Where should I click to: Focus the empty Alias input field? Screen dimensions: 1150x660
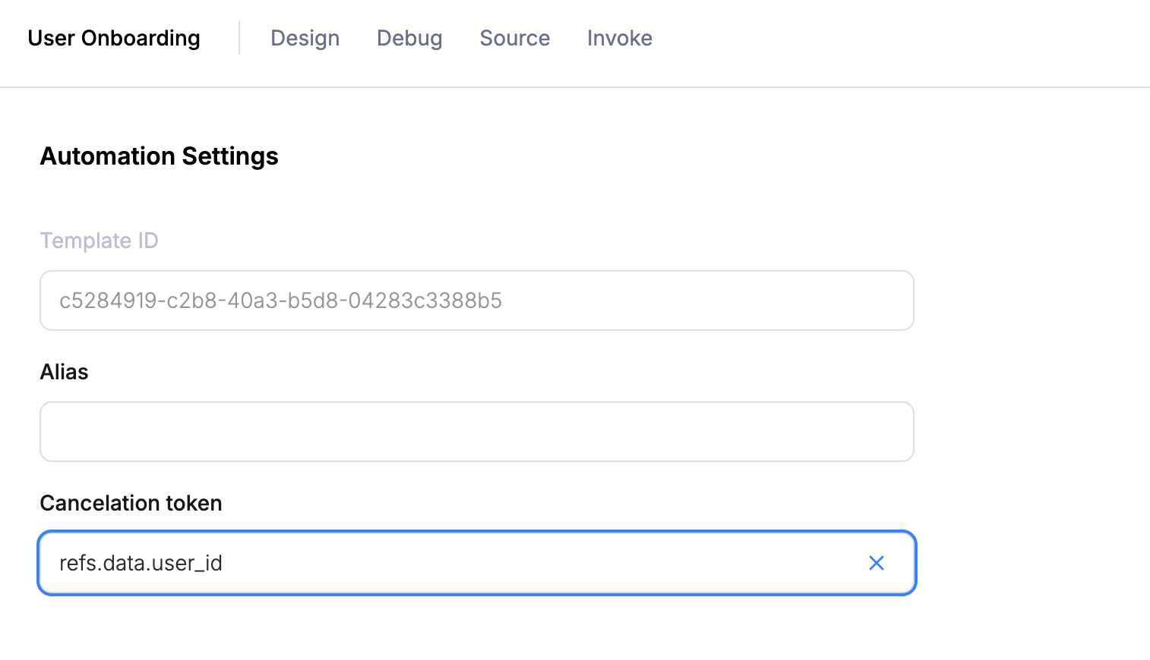click(476, 432)
